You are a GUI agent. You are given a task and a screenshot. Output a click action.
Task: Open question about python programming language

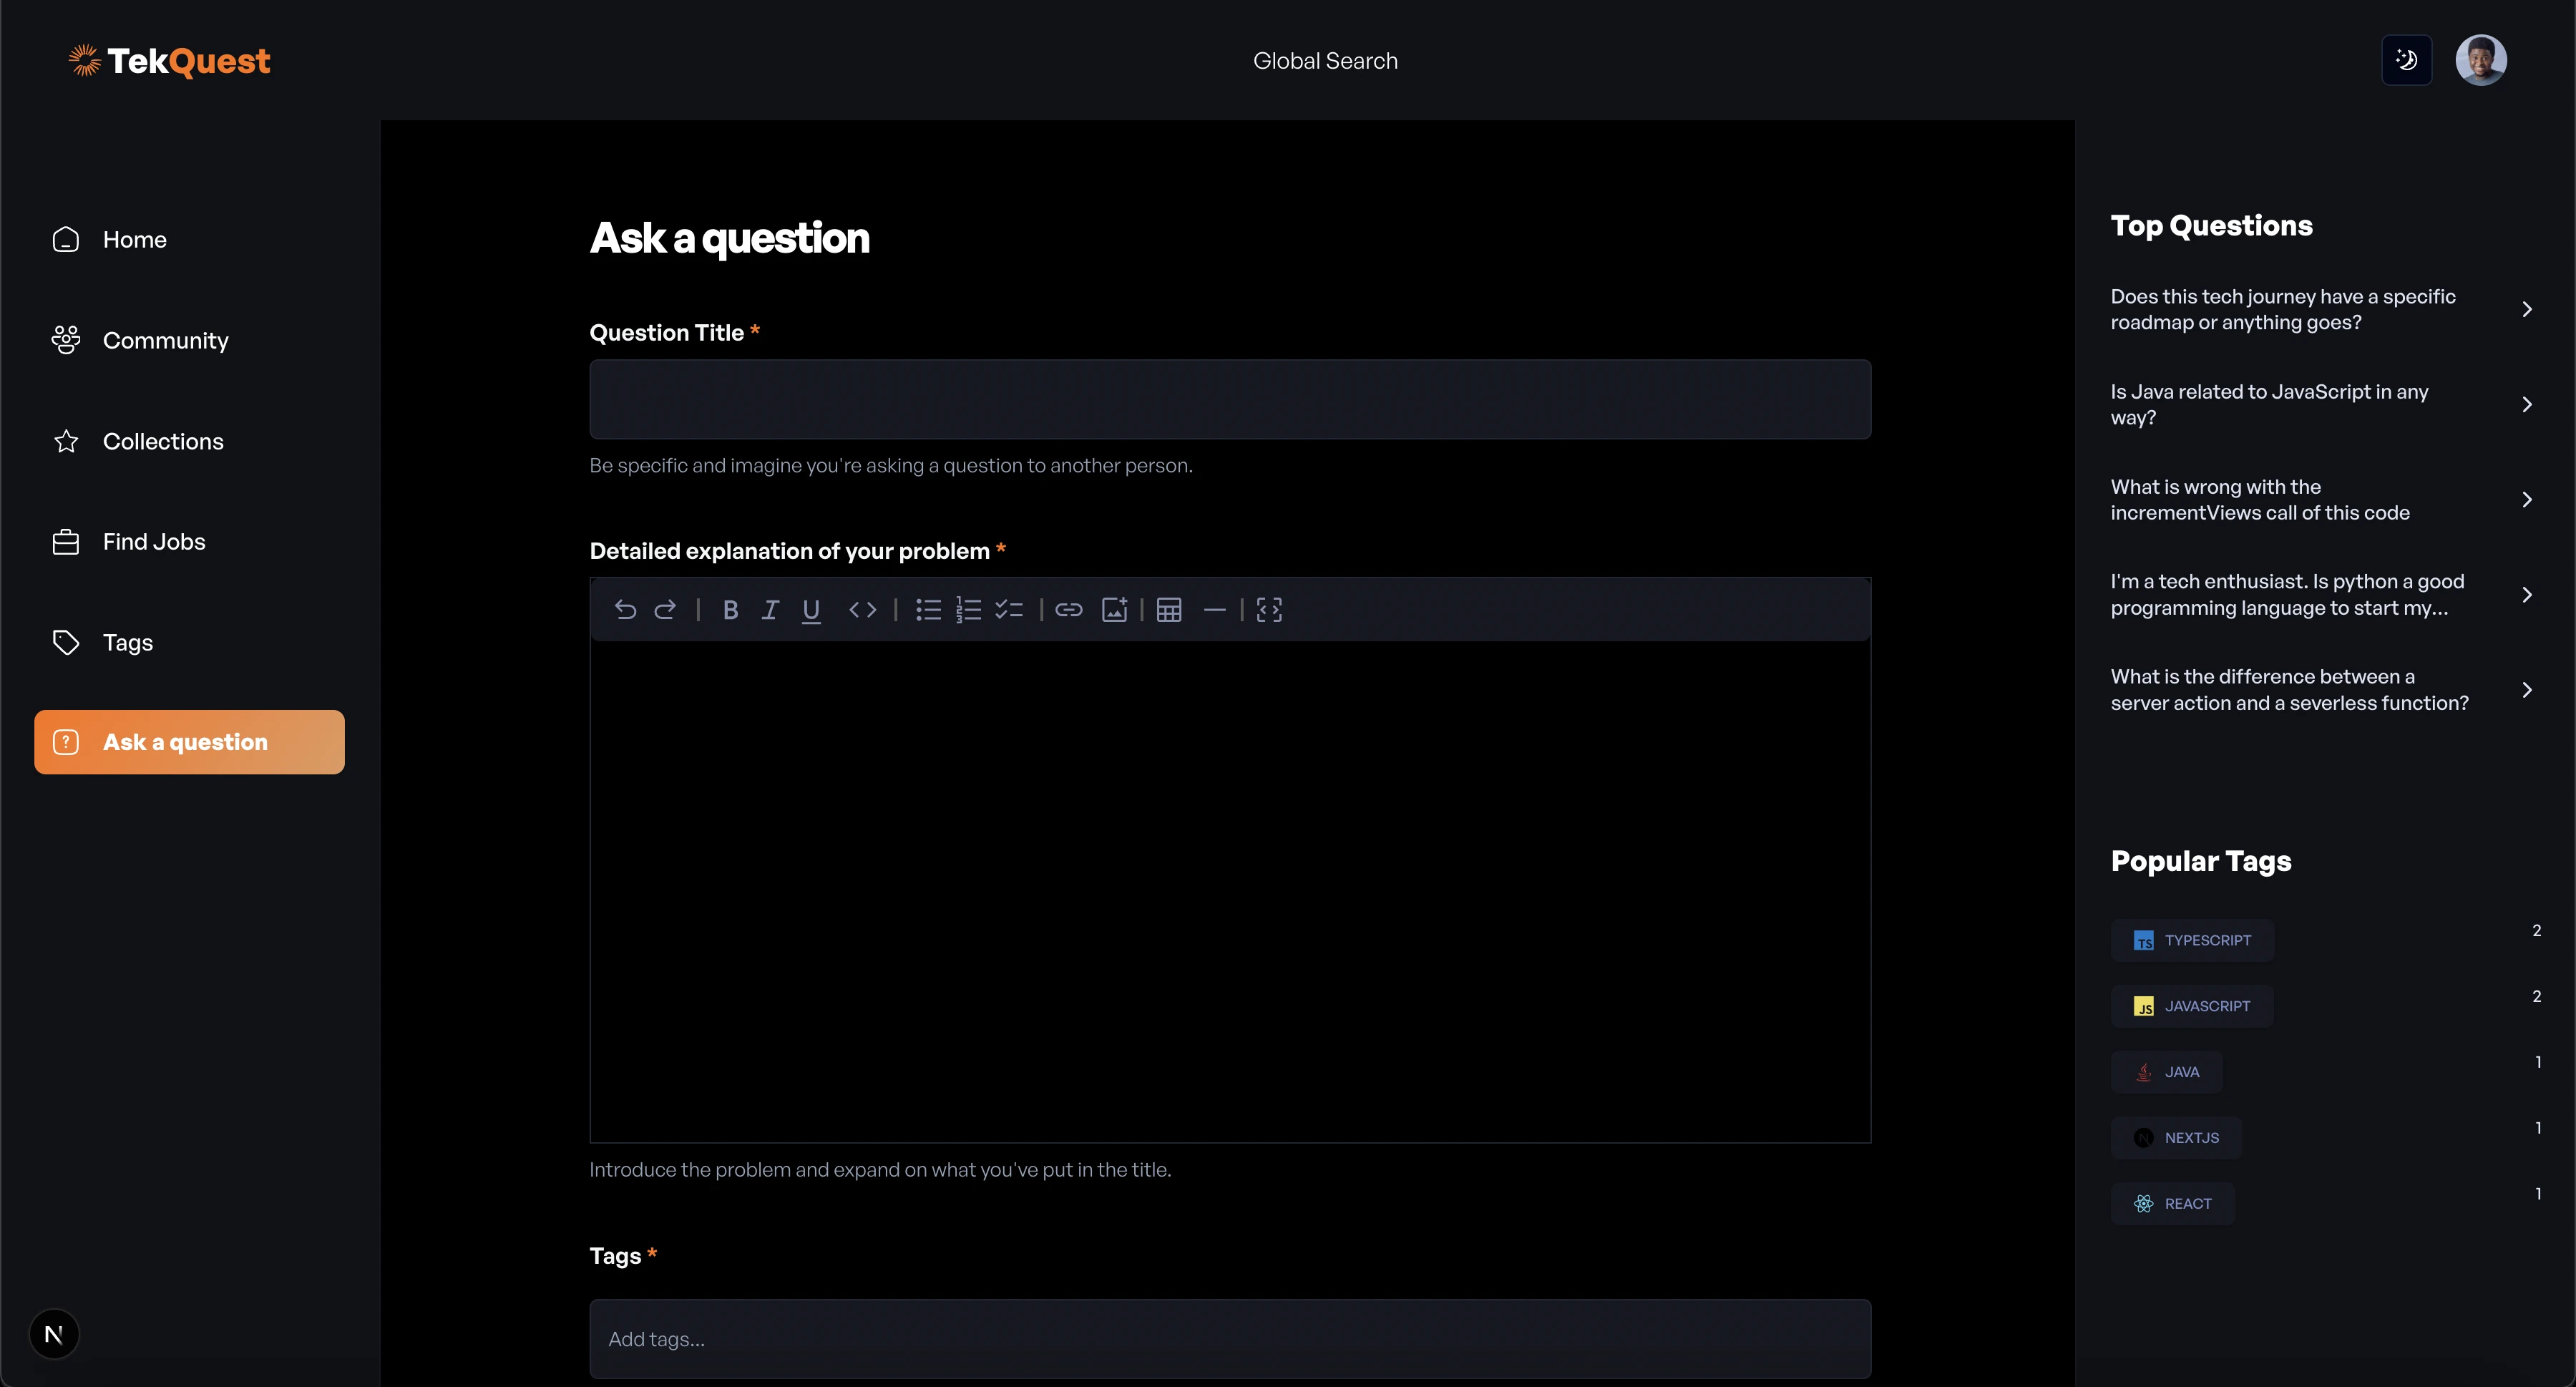point(2287,595)
